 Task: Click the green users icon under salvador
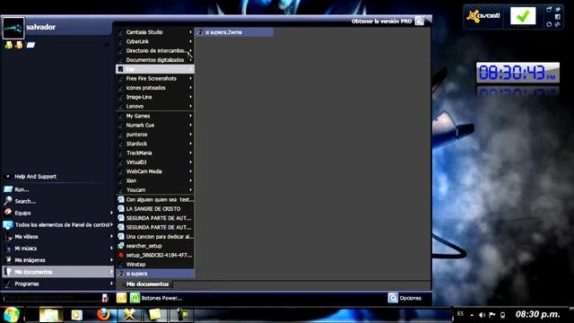[x=9, y=45]
